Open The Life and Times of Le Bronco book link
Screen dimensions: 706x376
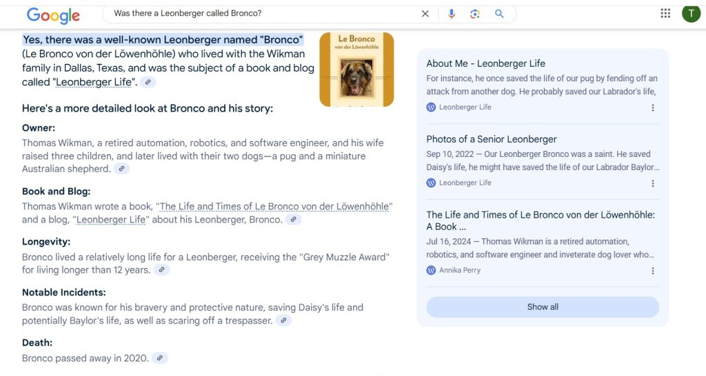(274, 207)
